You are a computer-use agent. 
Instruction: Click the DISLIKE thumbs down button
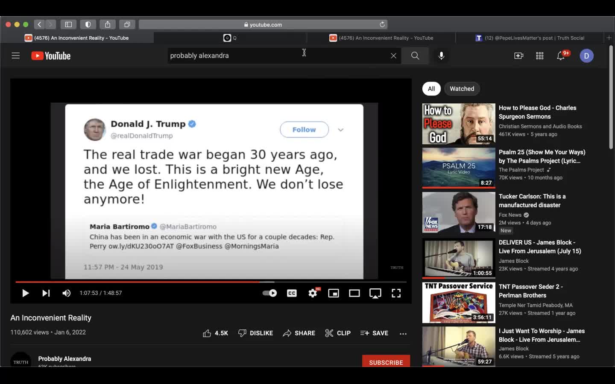click(255, 333)
